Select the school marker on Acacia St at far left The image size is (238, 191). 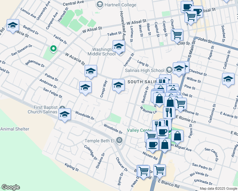coord(13,25)
